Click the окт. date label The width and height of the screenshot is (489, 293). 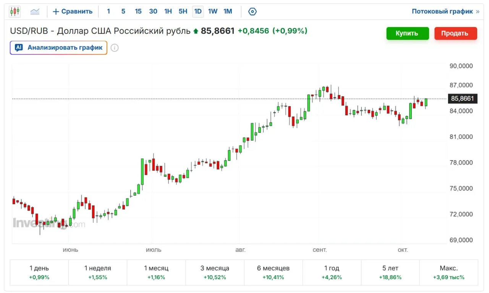coord(403,250)
